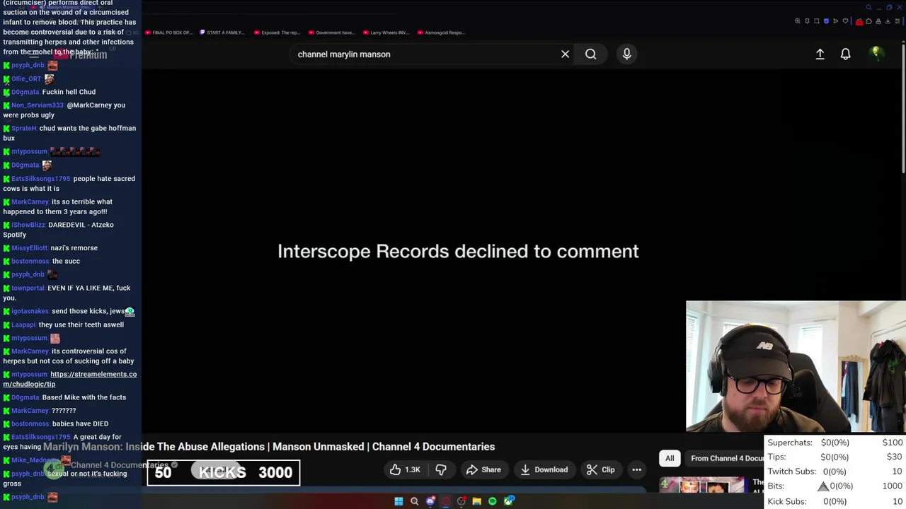Click the Windows Start button
Screen dimensions: 906x509
pos(398,501)
